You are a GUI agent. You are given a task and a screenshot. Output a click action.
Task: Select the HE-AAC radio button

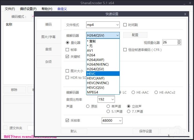click(x=133, y=92)
